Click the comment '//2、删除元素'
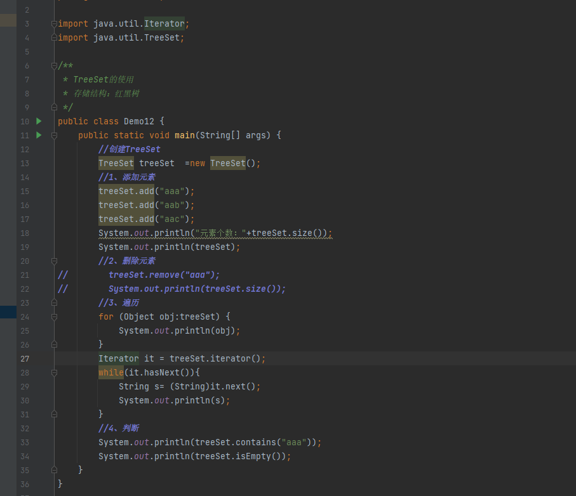576x496 pixels. click(127, 261)
